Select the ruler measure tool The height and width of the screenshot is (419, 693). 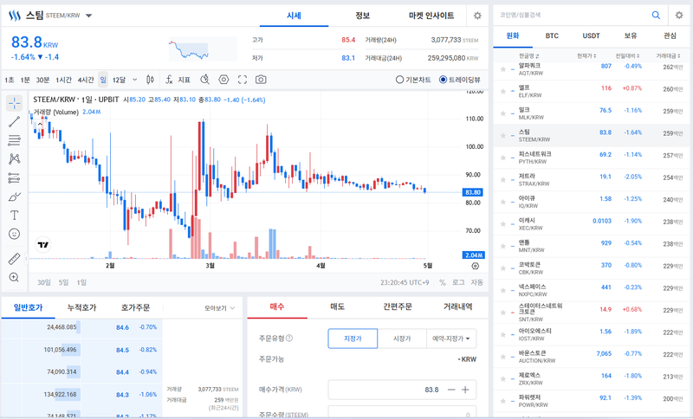[x=15, y=259]
